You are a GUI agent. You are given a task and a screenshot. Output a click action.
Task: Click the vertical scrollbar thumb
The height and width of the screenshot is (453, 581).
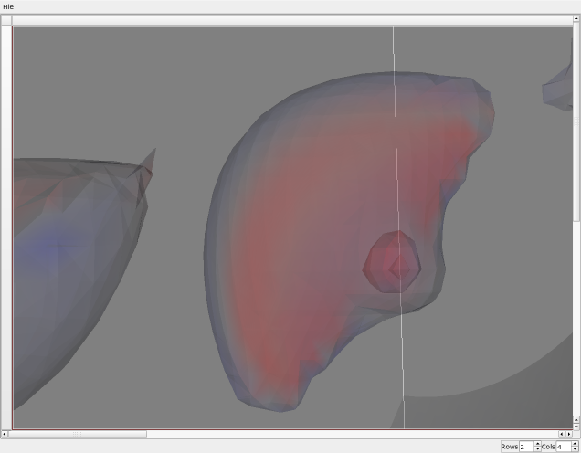click(x=576, y=121)
